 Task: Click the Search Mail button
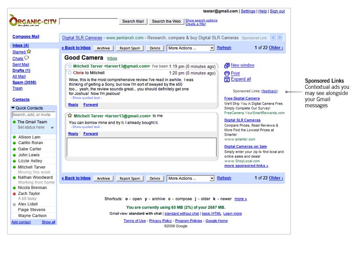[x=133, y=21]
